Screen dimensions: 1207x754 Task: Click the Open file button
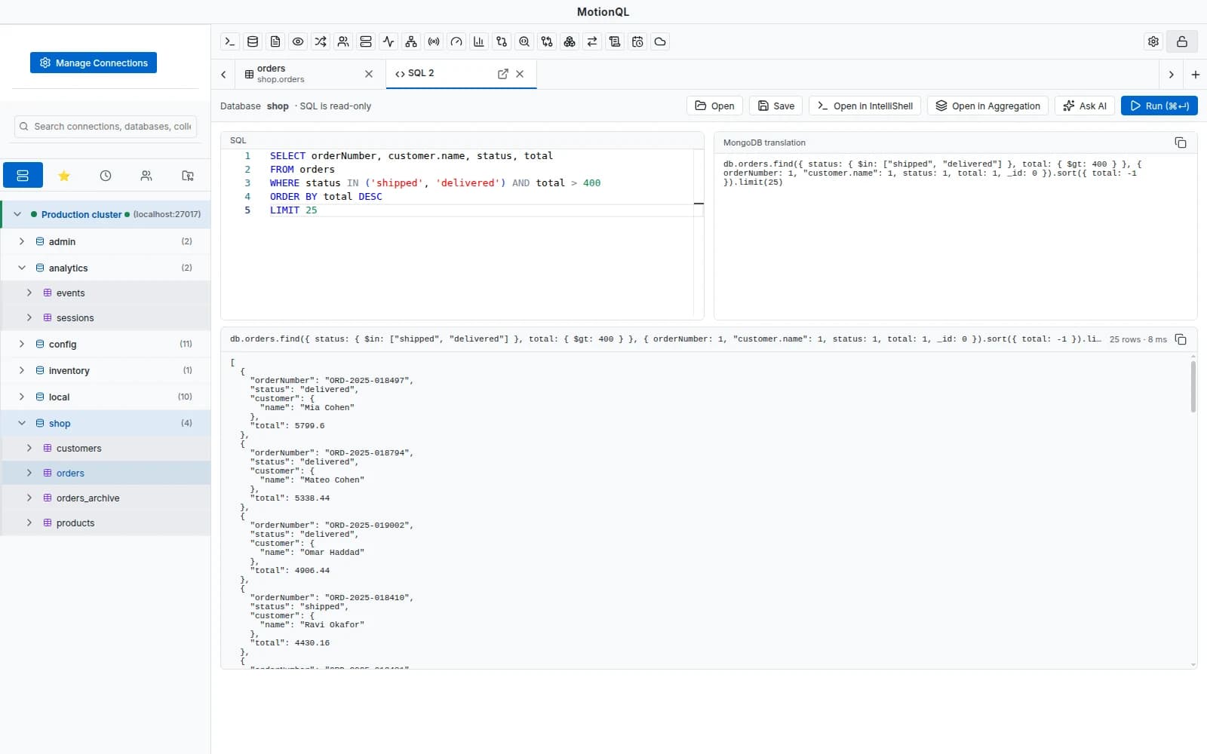click(x=714, y=106)
